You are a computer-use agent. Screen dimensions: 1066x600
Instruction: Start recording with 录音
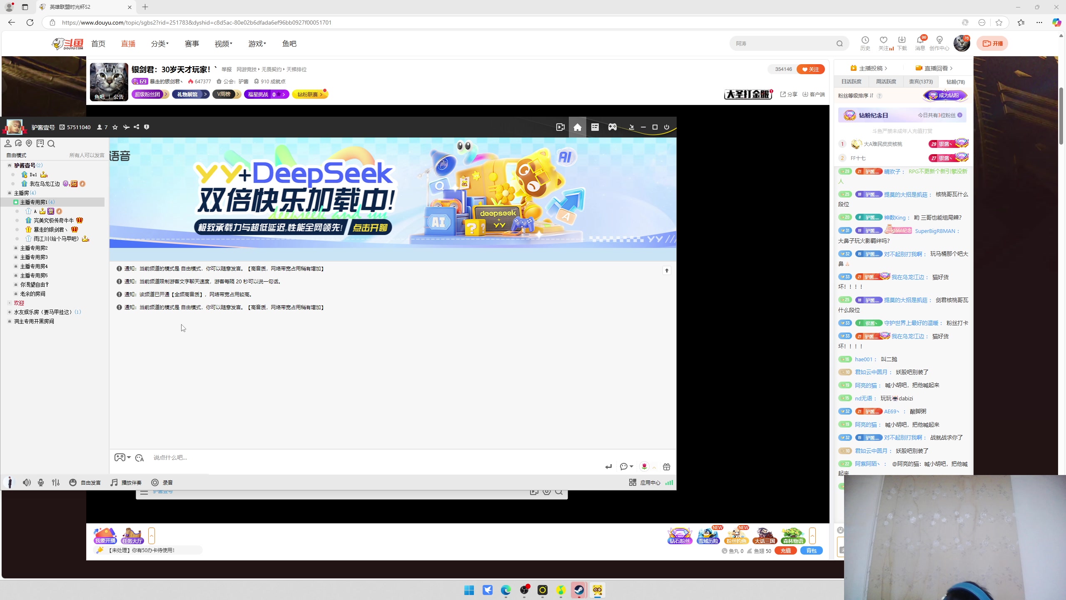[x=162, y=482]
